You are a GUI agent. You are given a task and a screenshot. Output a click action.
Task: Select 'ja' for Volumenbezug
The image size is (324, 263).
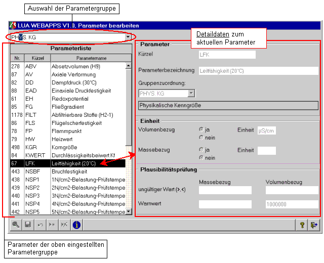point(202,129)
